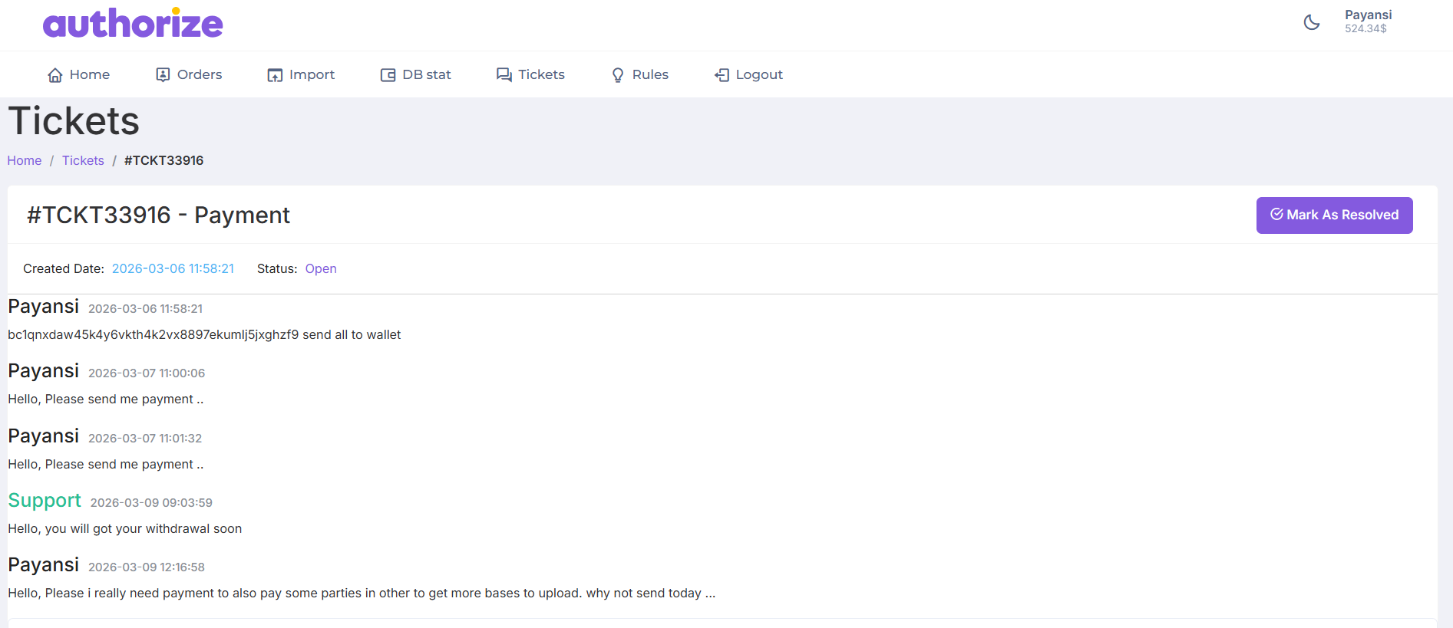Open the Payansi account name in header
The height and width of the screenshot is (628, 1453).
1368,15
